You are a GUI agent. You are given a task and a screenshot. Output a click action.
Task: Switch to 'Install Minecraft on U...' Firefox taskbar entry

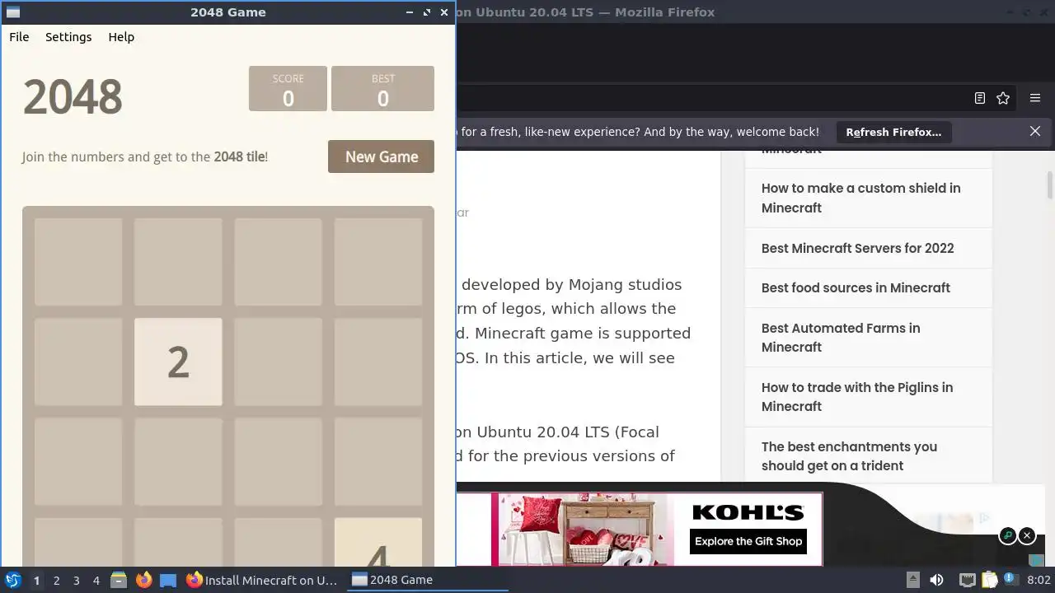pyautogui.click(x=262, y=580)
